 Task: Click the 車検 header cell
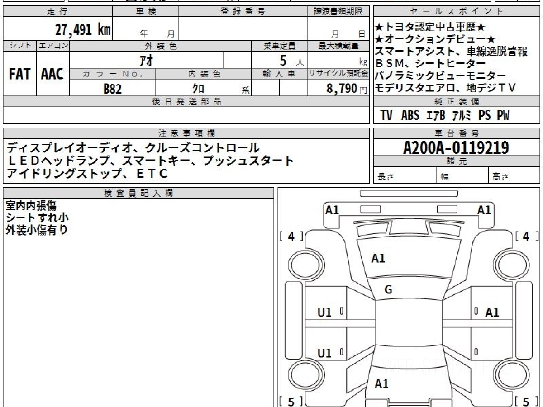146,12
